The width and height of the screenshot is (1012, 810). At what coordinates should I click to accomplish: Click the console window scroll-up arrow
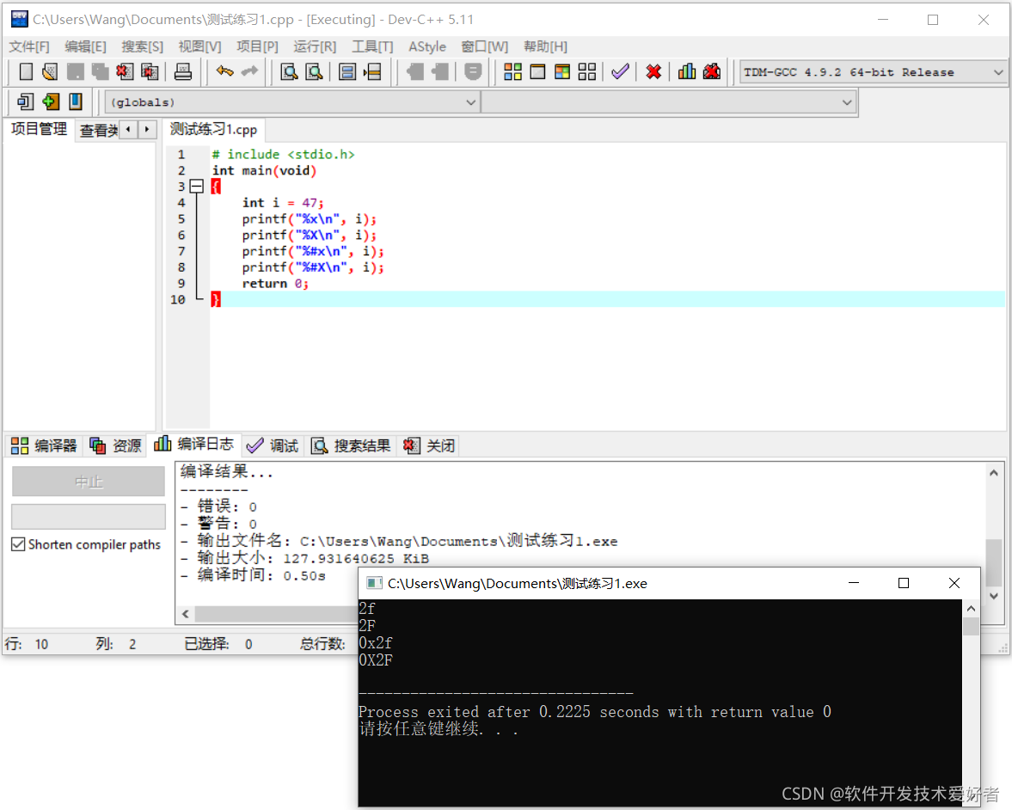point(971,609)
